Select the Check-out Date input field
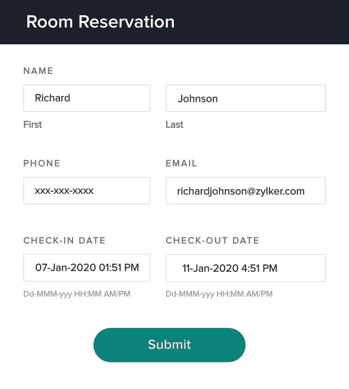349x389 pixels. [x=245, y=268]
